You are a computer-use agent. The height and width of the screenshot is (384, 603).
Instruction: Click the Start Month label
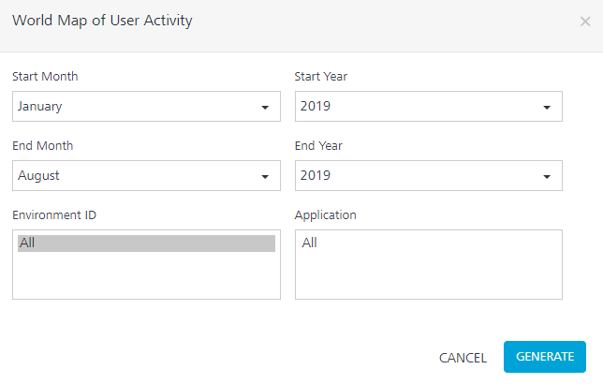click(45, 77)
